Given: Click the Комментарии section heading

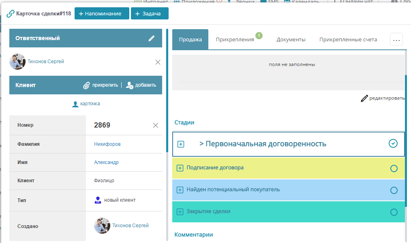Looking at the screenshot, I should (193, 234).
